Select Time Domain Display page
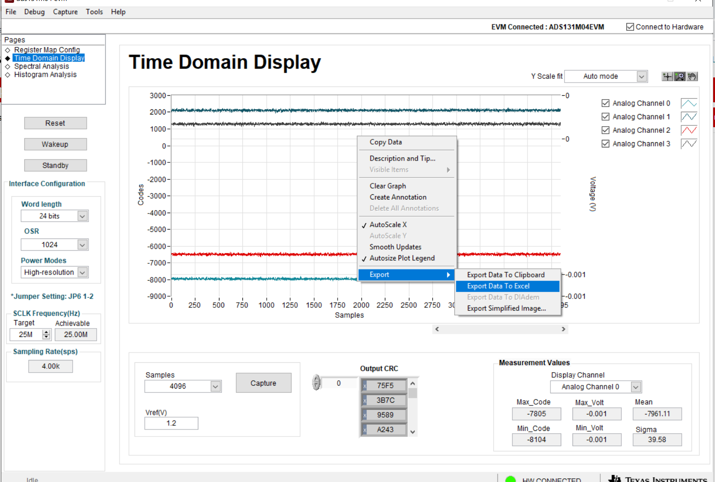The height and width of the screenshot is (482, 715). pyautogui.click(x=49, y=58)
